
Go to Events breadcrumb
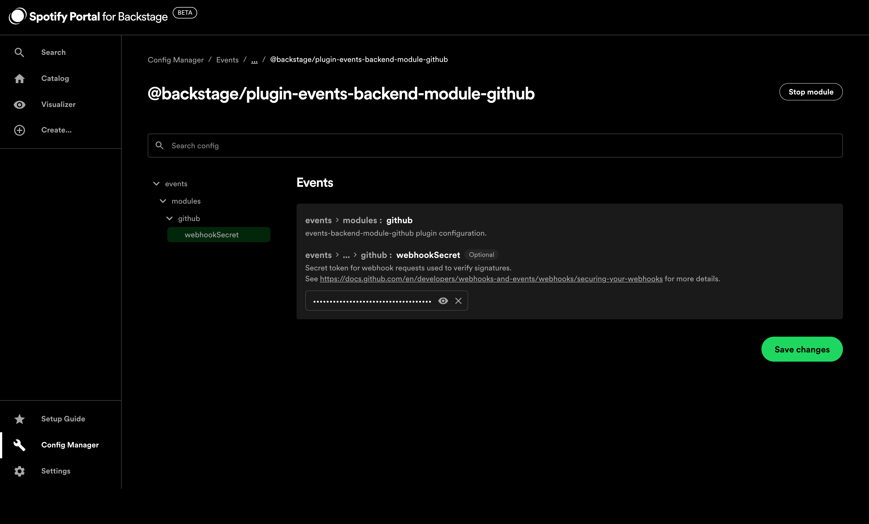coord(228,59)
